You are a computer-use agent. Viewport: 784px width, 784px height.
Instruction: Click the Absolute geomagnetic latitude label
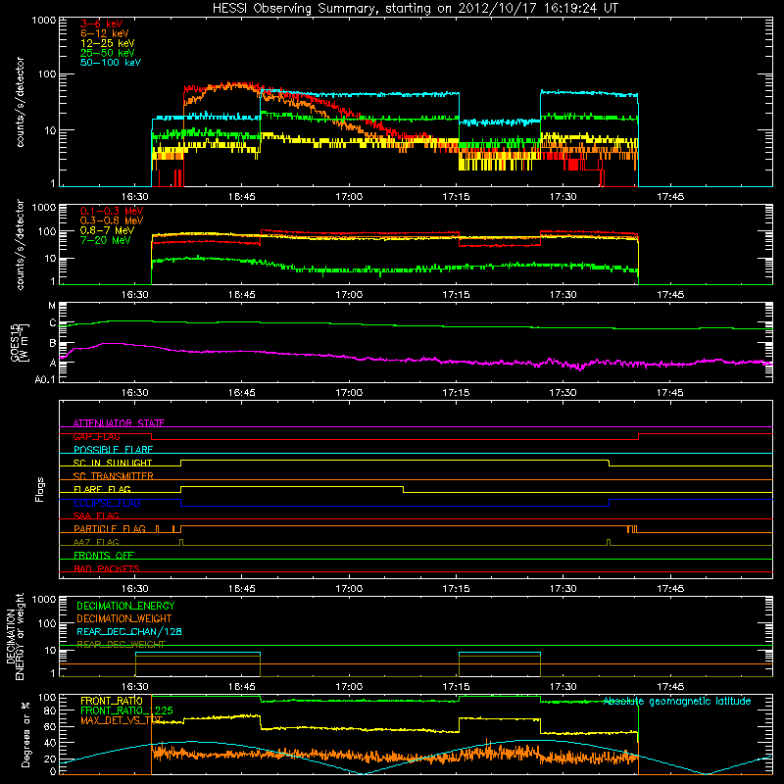pyautogui.click(x=677, y=702)
